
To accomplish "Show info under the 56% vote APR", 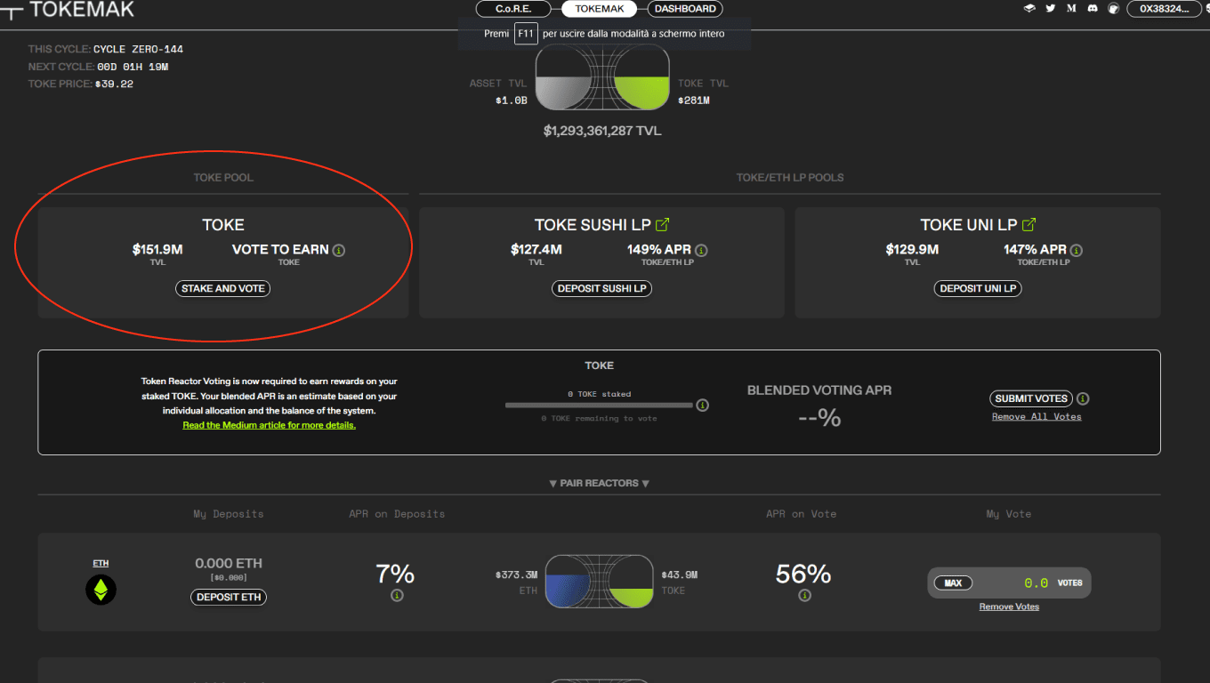I will click(x=804, y=595).
